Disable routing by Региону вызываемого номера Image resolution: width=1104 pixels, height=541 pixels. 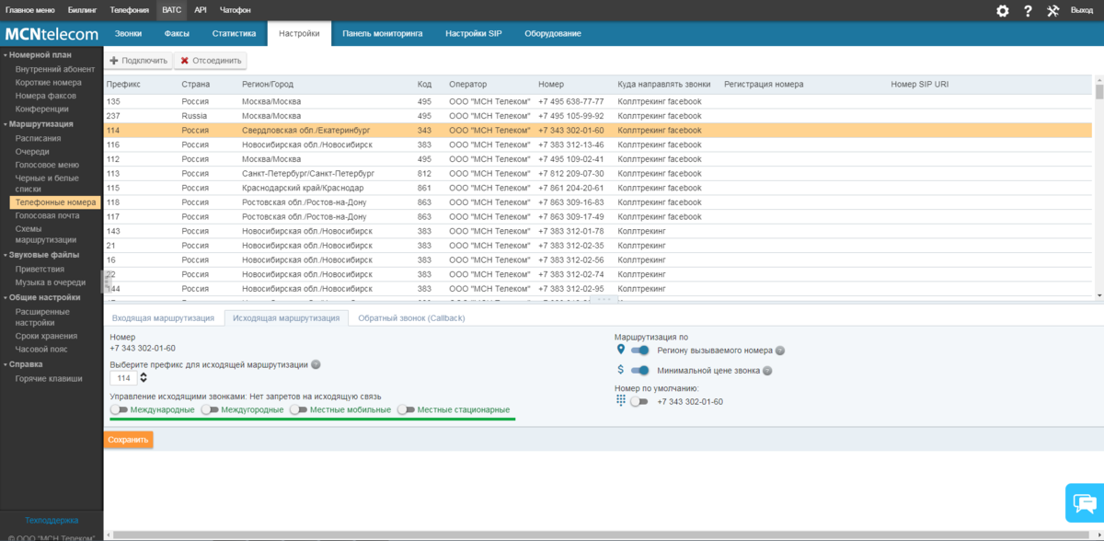[x=640, y=350]
